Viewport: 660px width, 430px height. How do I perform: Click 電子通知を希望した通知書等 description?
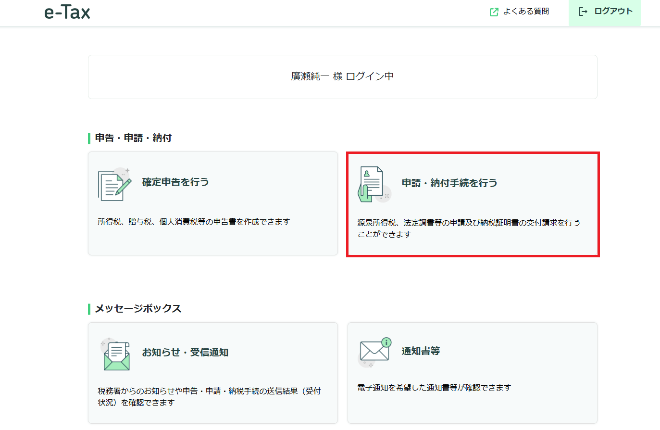click(434, 388)
